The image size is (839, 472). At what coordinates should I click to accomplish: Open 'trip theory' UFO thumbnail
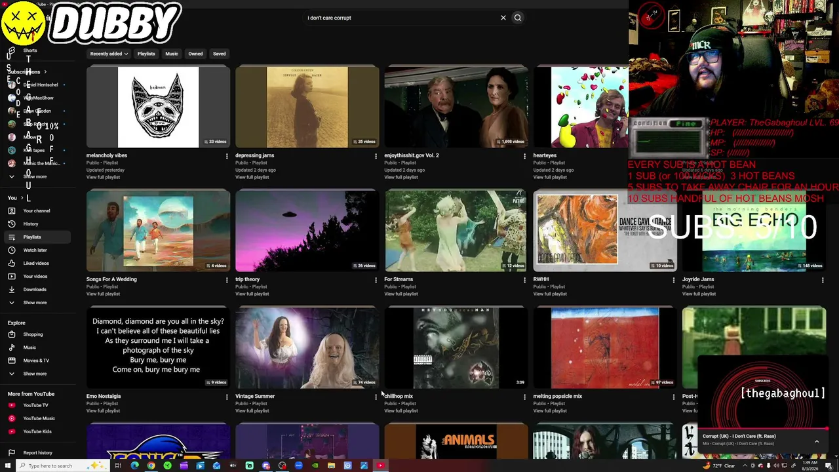click(307, 230)
